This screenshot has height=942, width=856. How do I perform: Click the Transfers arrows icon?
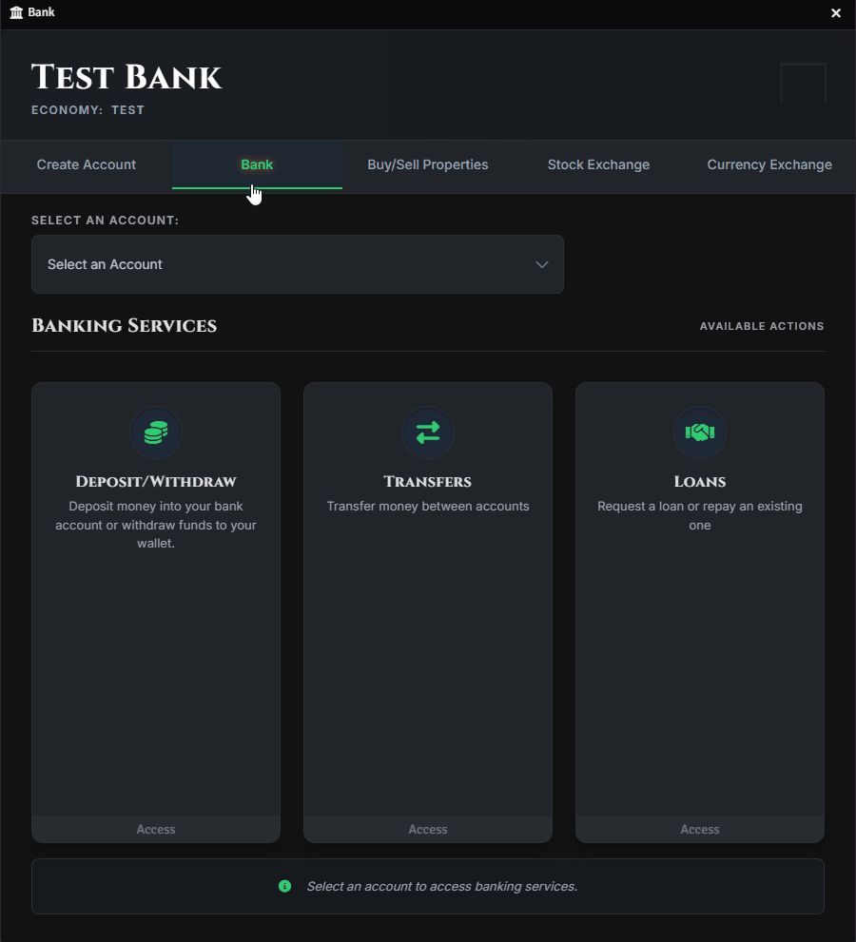click(x=427, y=433)
